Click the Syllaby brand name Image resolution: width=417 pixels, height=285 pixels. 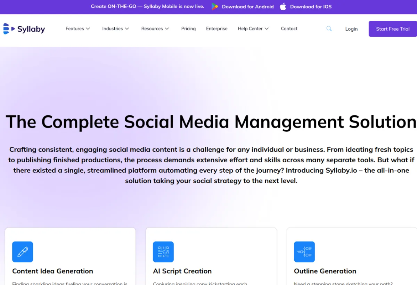click(31, 29)
